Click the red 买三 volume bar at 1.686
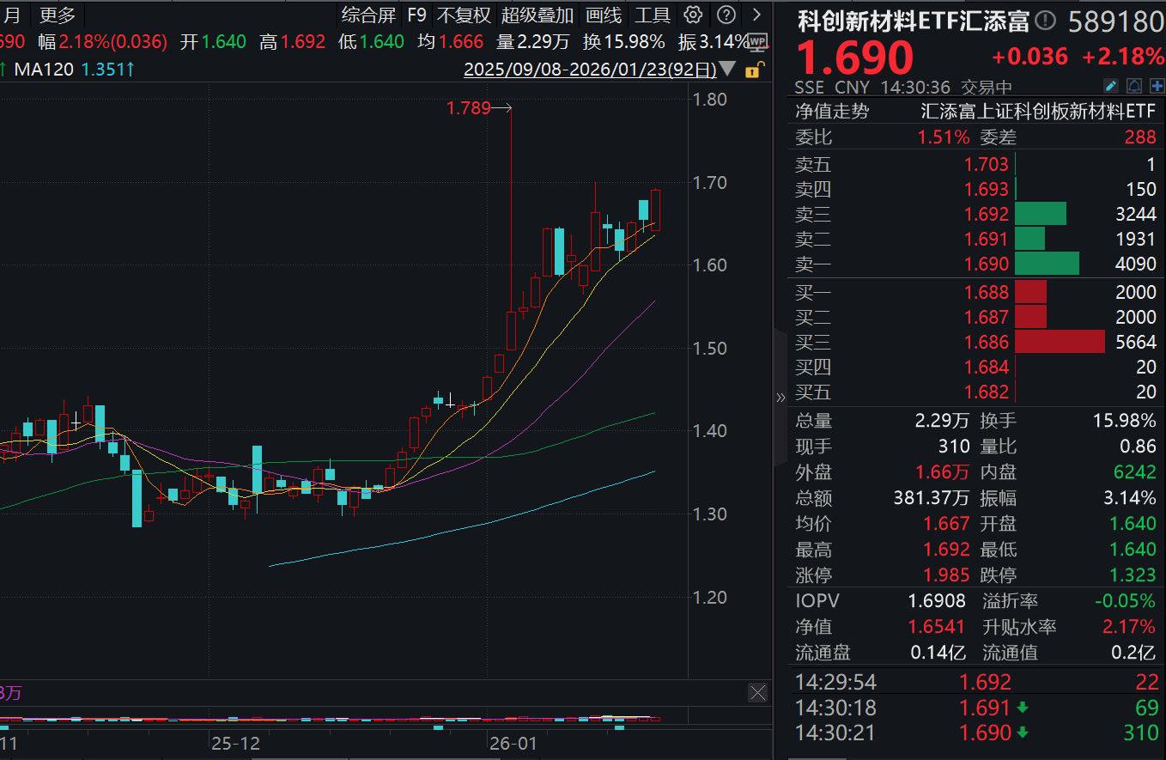The width and height of the screenshot is (1166, 760). [x=1060, y=341]
